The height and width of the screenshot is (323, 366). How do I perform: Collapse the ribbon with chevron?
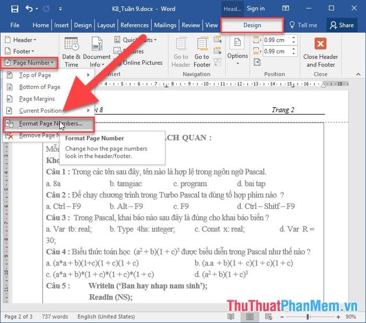(358, 74)
